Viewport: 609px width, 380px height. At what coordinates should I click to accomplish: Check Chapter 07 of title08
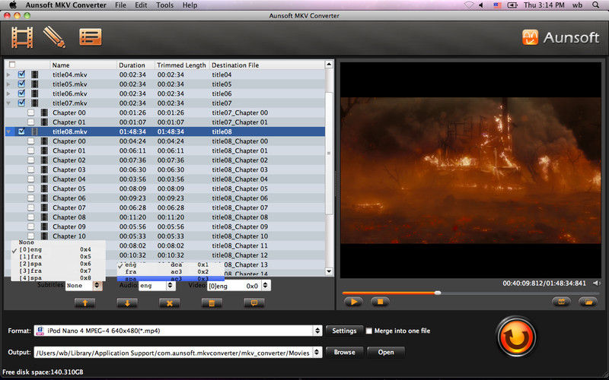click(x=30, y=207)
